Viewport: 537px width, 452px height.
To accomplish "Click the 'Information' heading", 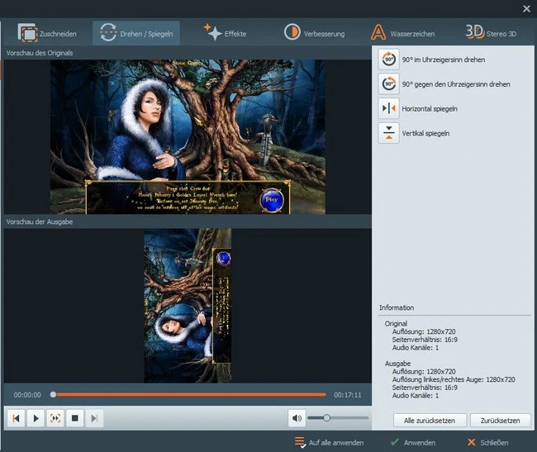I will pos(397,307).
